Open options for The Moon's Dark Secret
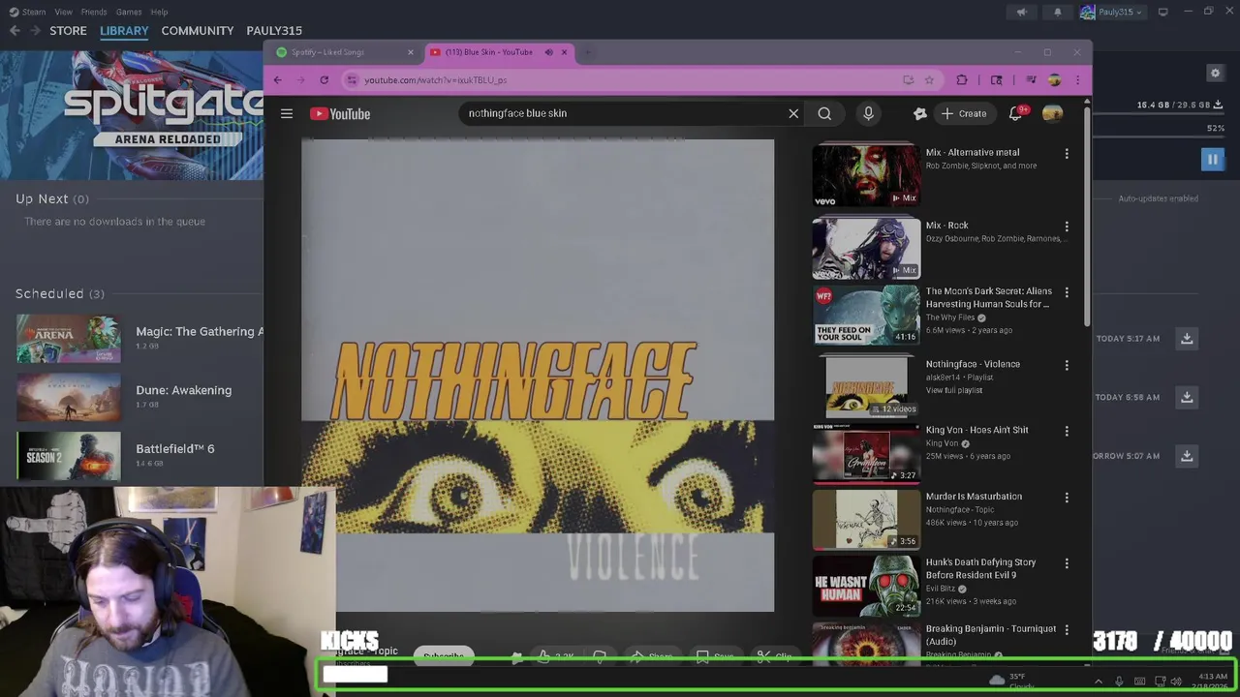The width and height of the screenshot is (1240, 697). (1067, 292)
